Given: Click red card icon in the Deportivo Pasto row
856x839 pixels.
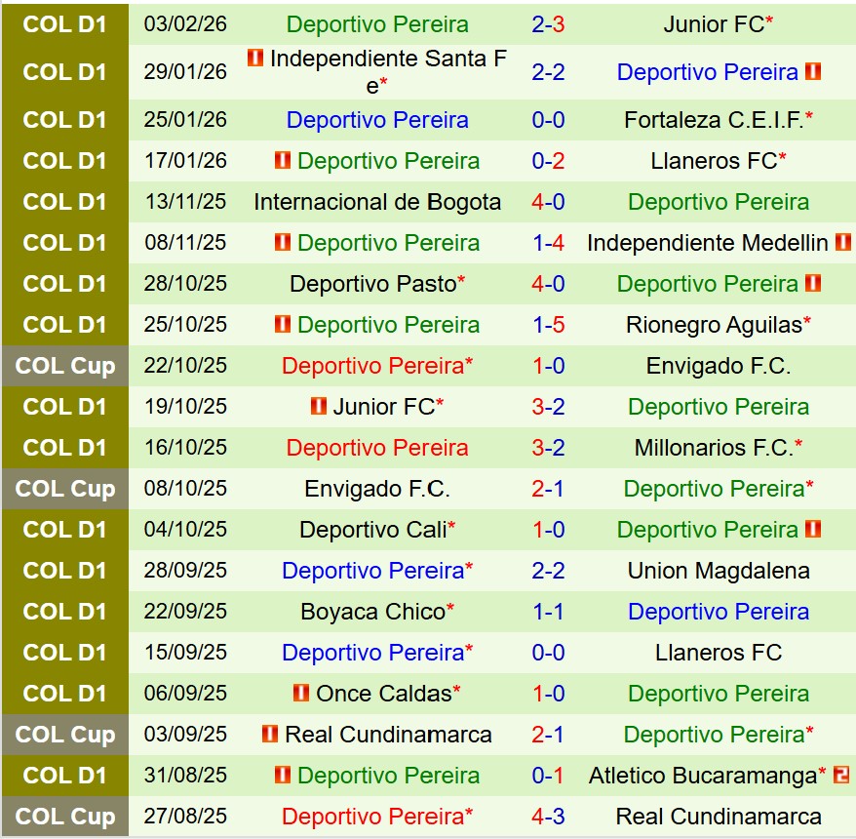Looking at the screenshot, I should [x=813, y=284].
